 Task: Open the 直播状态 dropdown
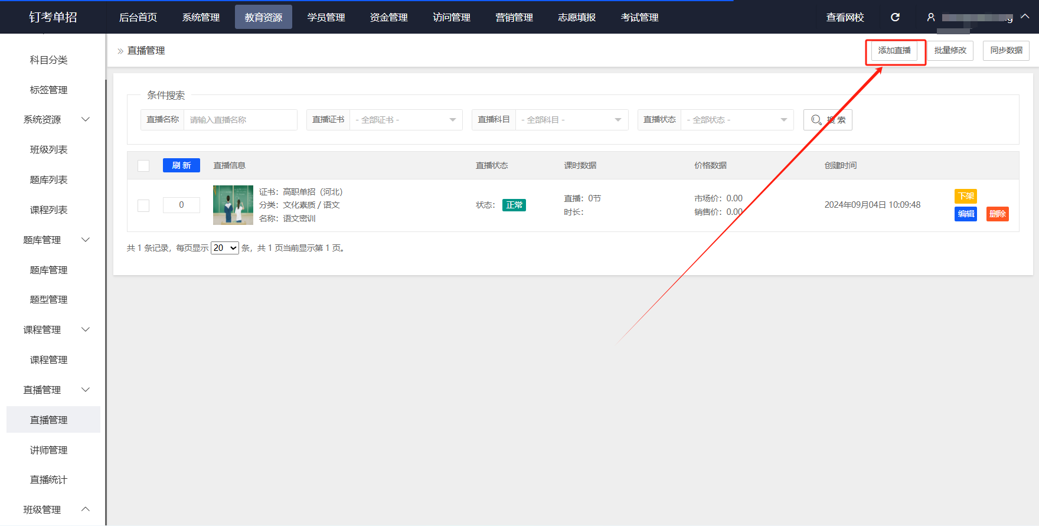737,120
